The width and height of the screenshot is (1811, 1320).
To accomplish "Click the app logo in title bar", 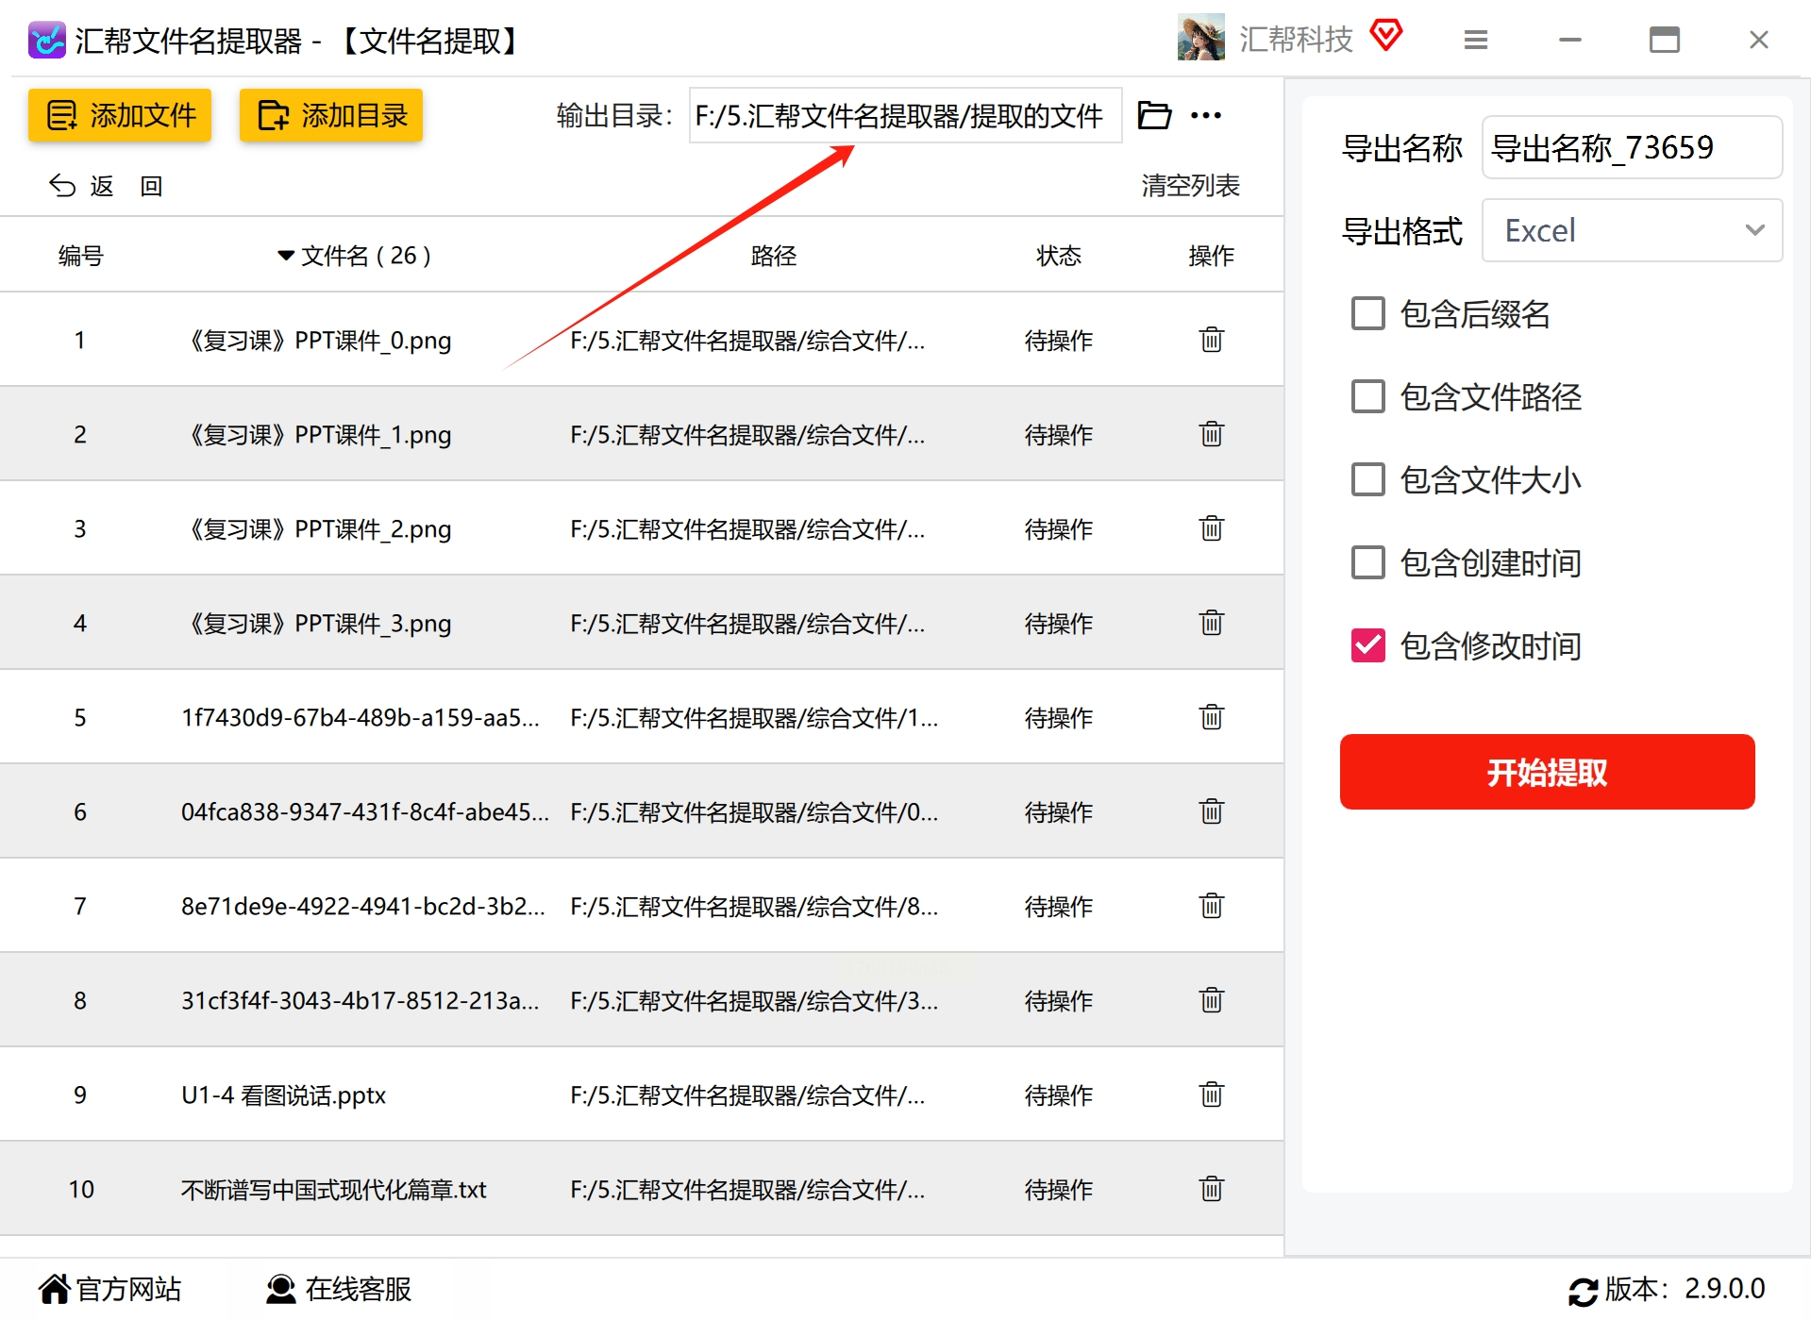I will pyautogui.click(x=46, y=40).
